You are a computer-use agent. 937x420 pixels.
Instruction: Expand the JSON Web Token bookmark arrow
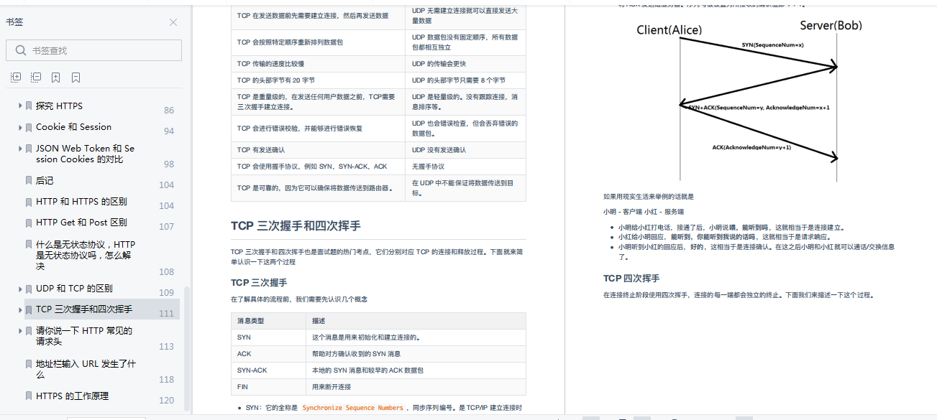[20, 148]
